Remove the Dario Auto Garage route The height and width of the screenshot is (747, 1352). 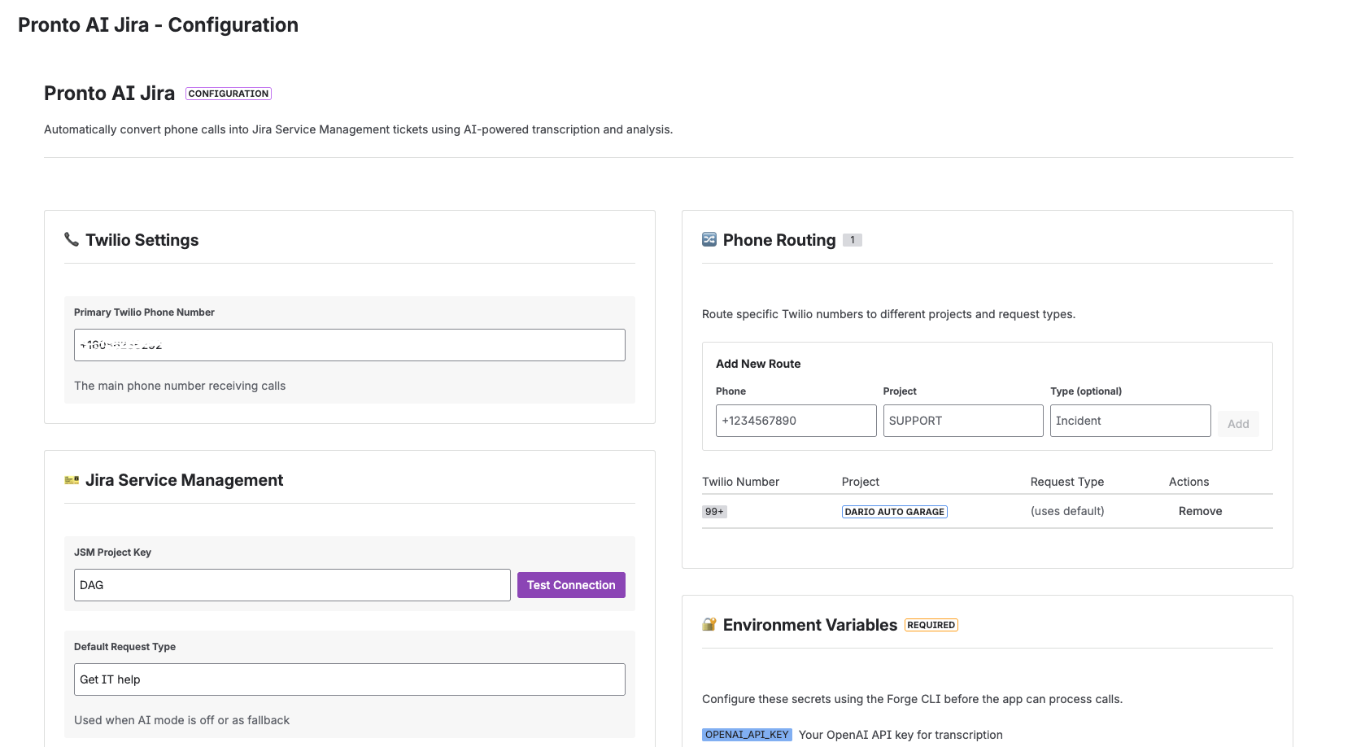coord(1200,511)
